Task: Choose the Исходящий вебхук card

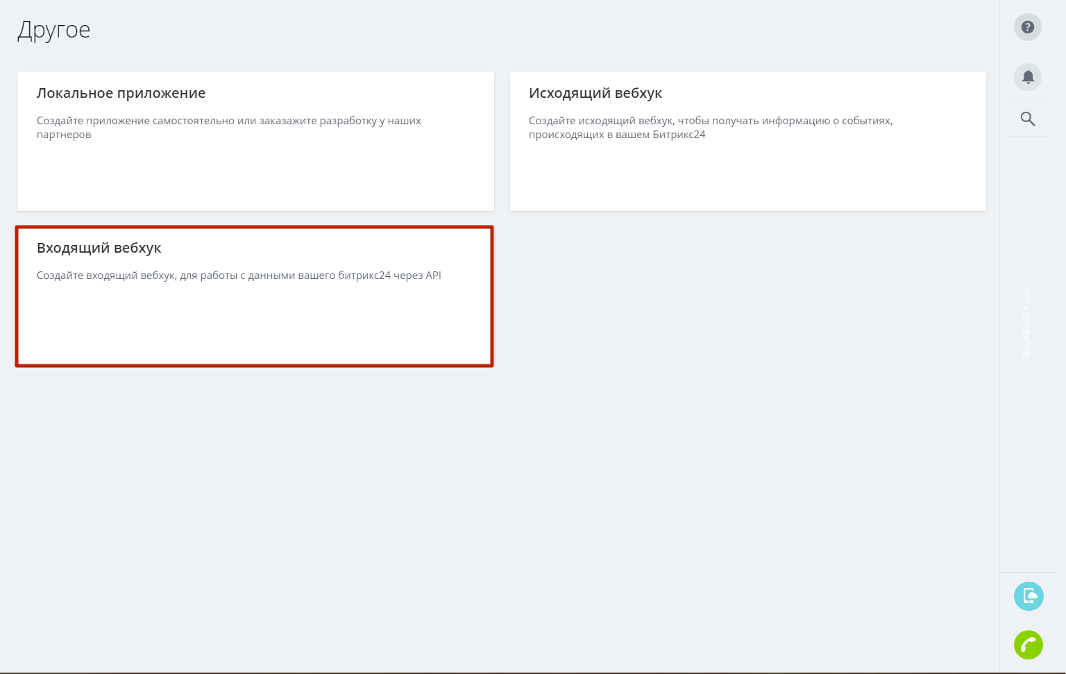Action: [748, 142]
